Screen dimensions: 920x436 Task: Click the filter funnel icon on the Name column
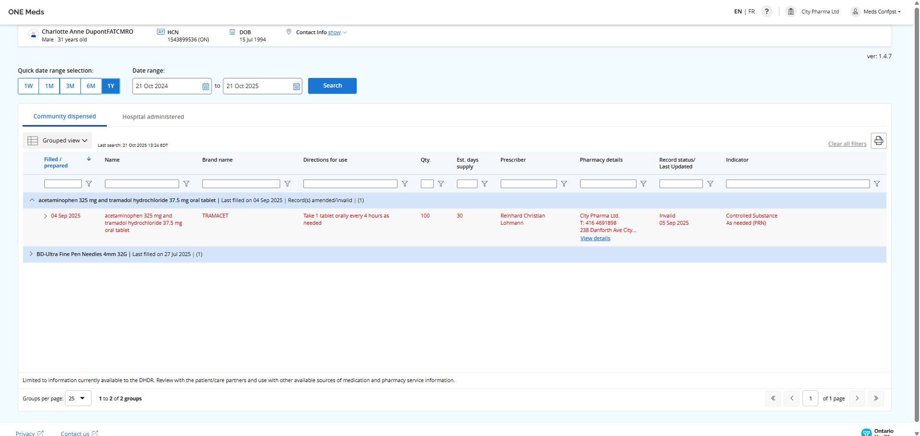point(186,183)
